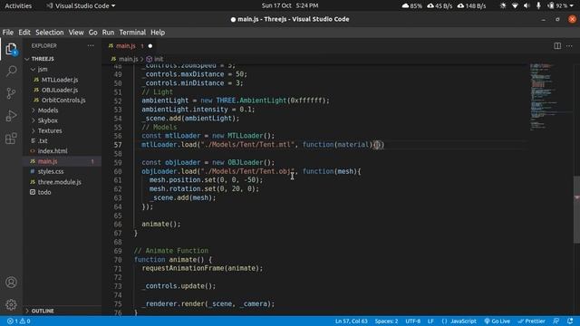The height and width of the screenshot is (326, 580).
Task: Click Spaces: 2 indentation indicator
Action: [x=386, y=321]
